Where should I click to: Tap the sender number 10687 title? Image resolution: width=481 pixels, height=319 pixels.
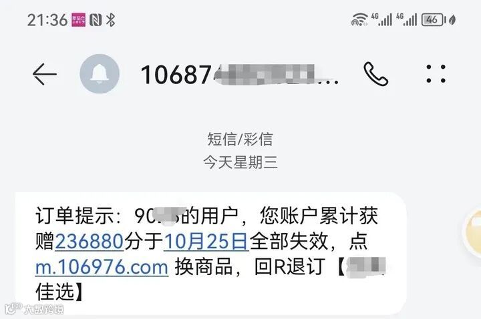pyautogui.click(x=240, y=75)
